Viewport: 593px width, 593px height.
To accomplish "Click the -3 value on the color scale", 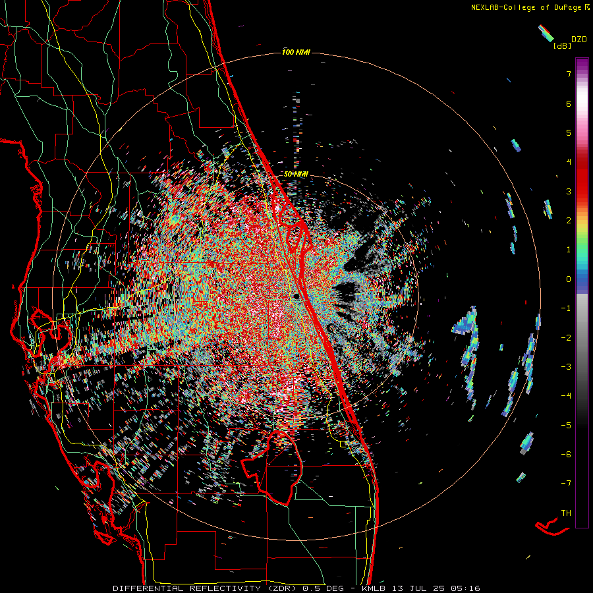I will pyautogui.click(x=566, y=366).
